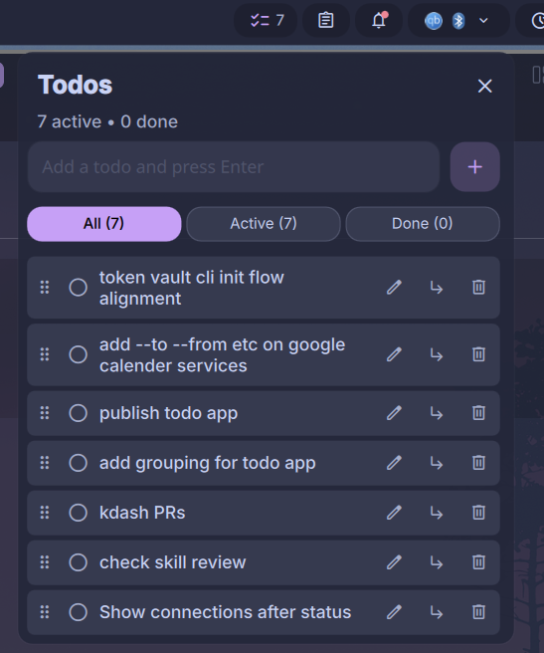Click the todo counter icon showing 7
Image resolution: width=544 pixels, height=653 pixels.
[x=267, y=20]
